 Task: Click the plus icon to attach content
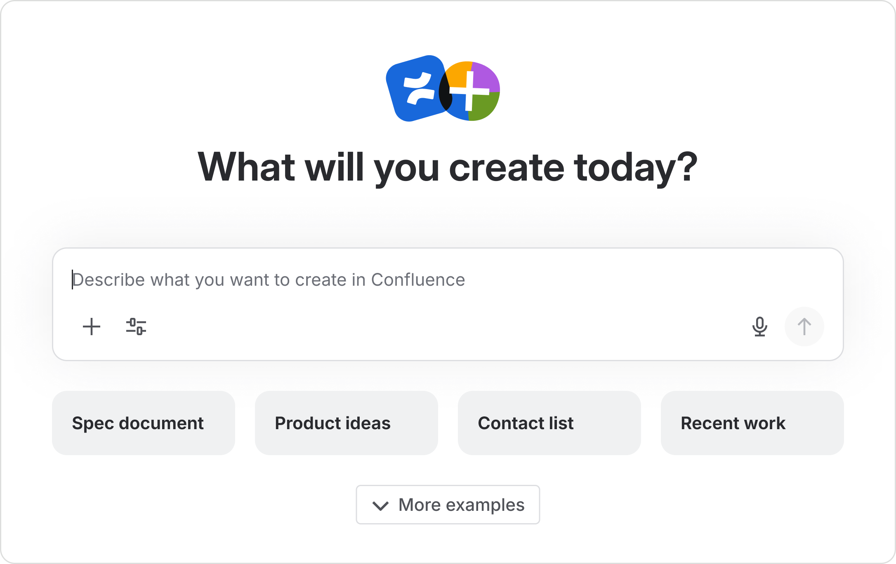[x=91, y=327]
